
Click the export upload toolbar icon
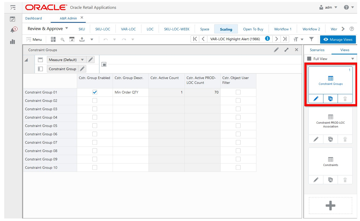point(82,39)
